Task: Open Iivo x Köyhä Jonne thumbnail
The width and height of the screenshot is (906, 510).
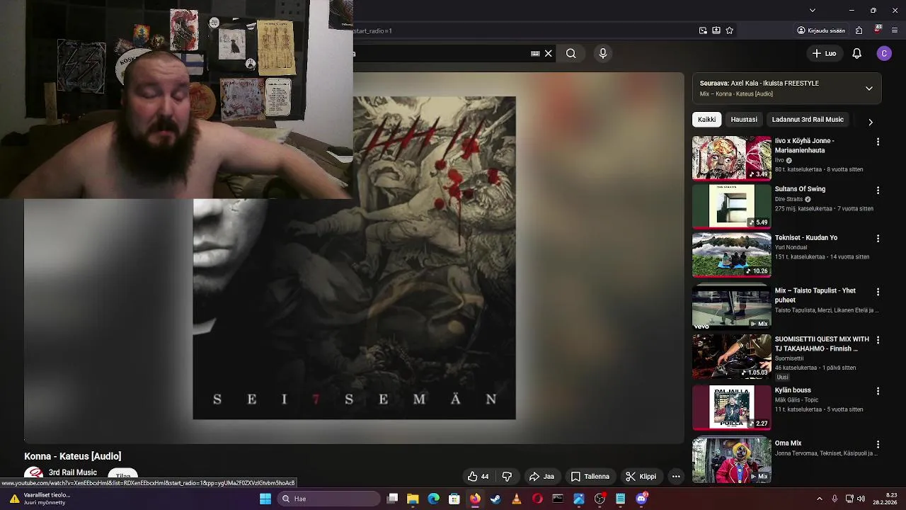Action: point(732,158)
